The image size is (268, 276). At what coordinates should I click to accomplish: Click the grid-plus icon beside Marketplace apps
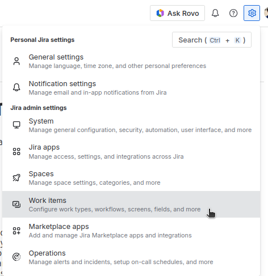pos(16,231)
